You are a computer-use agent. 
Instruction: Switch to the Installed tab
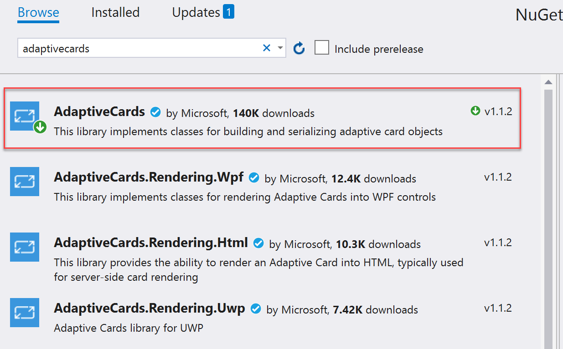click(115, 12)
